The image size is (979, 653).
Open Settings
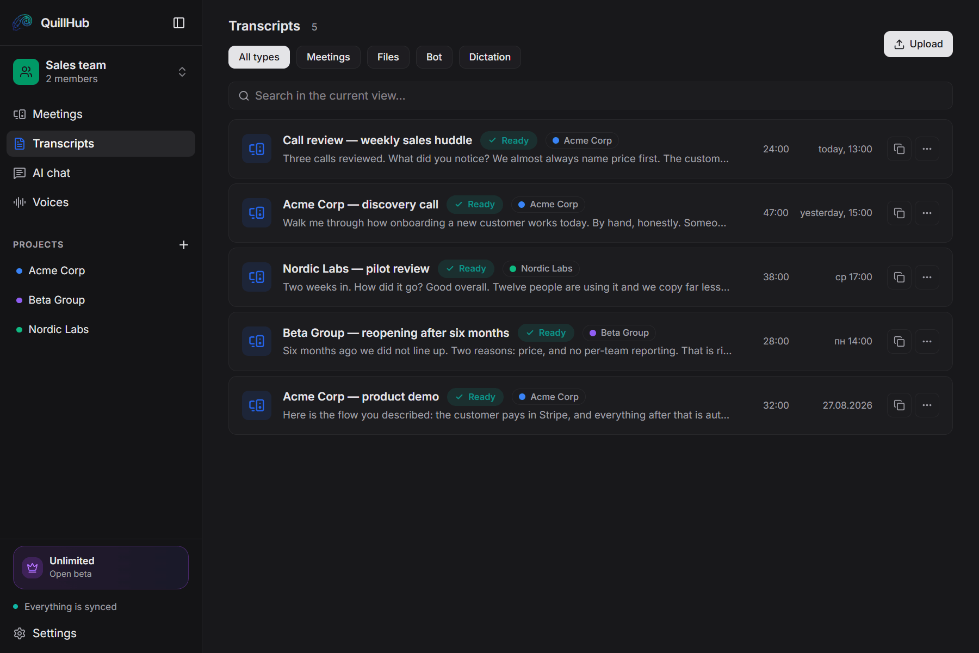[x=101, y=633]
